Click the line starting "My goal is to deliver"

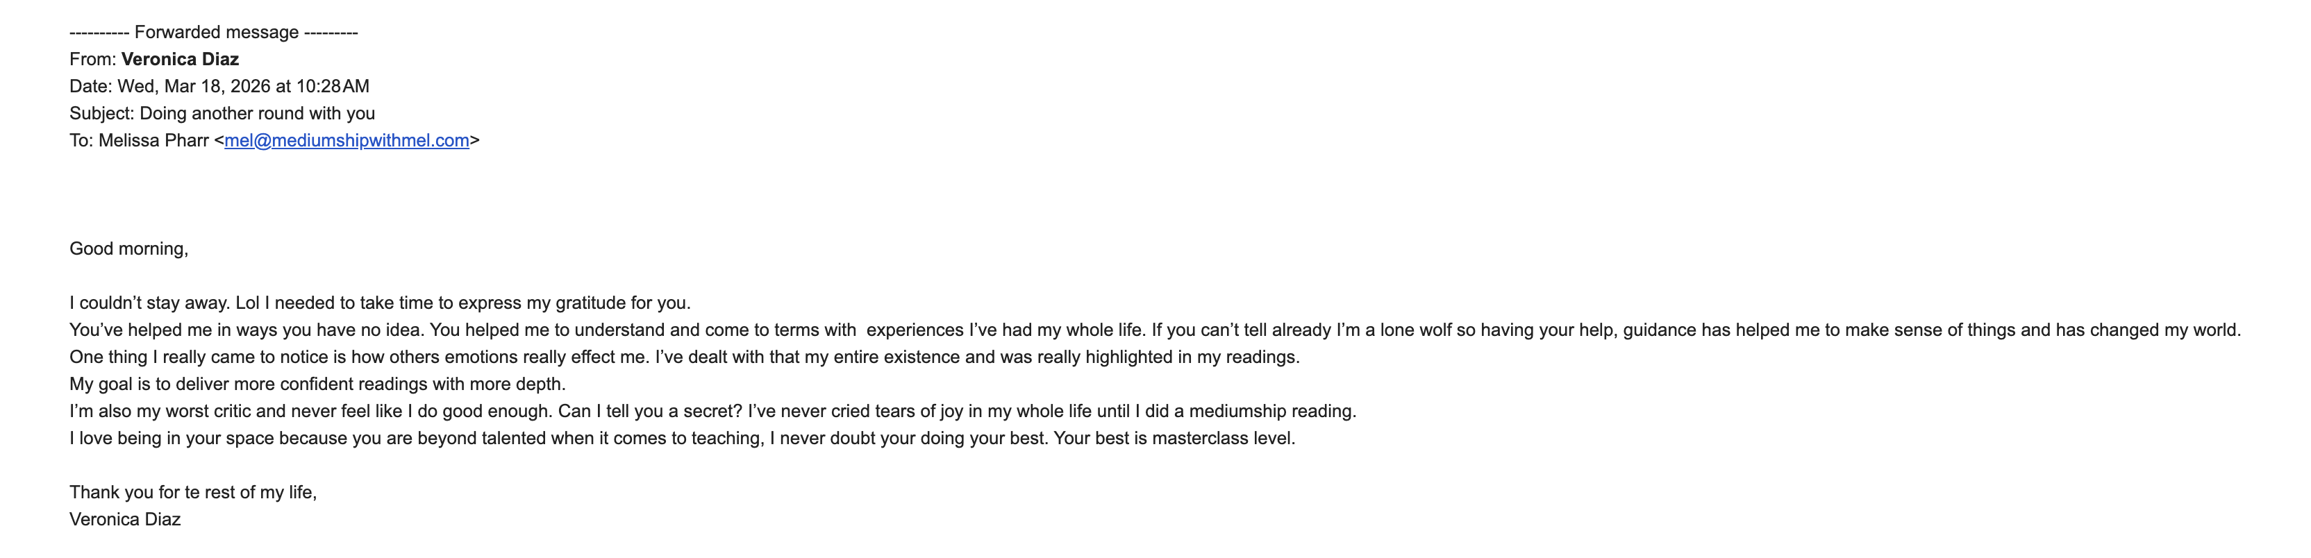(317, 384)
